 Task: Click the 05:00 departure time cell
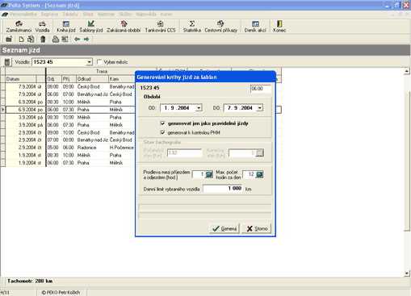(54, 148)
